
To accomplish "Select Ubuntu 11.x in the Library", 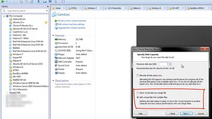I will tap(19, 22).
